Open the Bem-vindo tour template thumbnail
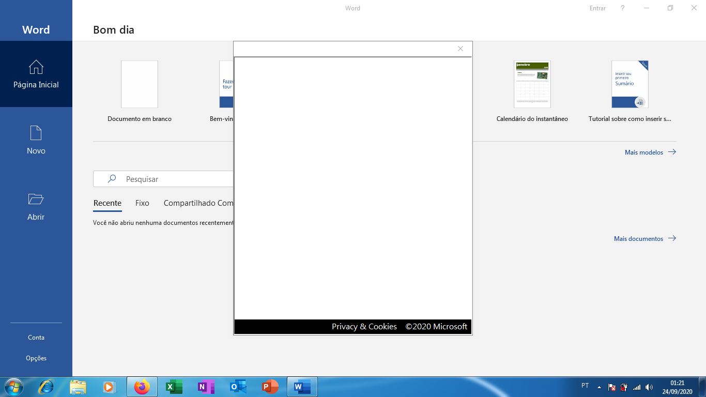The height and width of the screenshot is (397, 706). (226, 84)
